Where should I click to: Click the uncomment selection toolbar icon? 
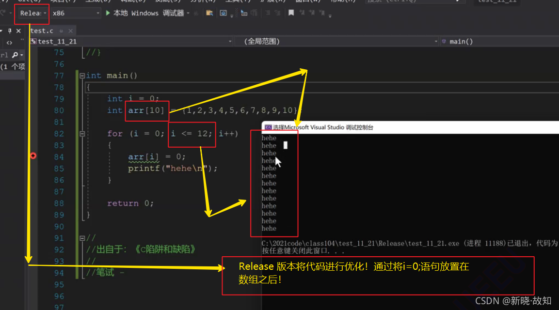[254, 13]
